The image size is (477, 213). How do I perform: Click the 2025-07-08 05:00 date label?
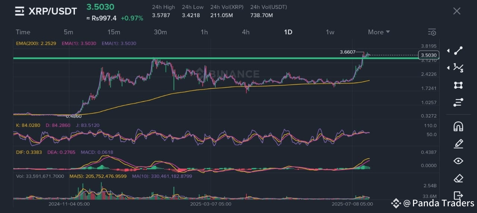[352, 204]
